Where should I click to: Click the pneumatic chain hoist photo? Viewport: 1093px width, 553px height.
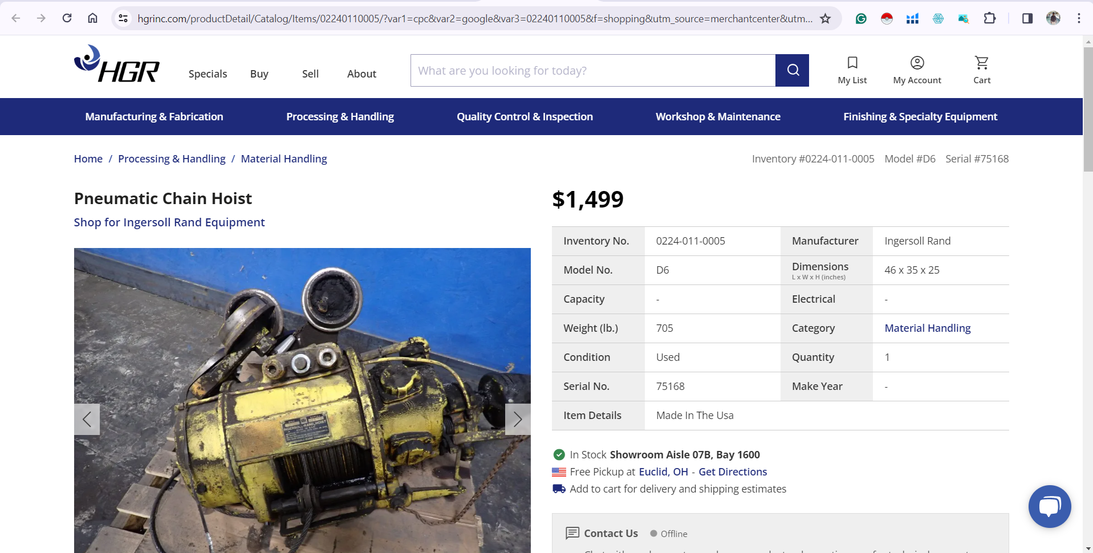coord(302,400)
